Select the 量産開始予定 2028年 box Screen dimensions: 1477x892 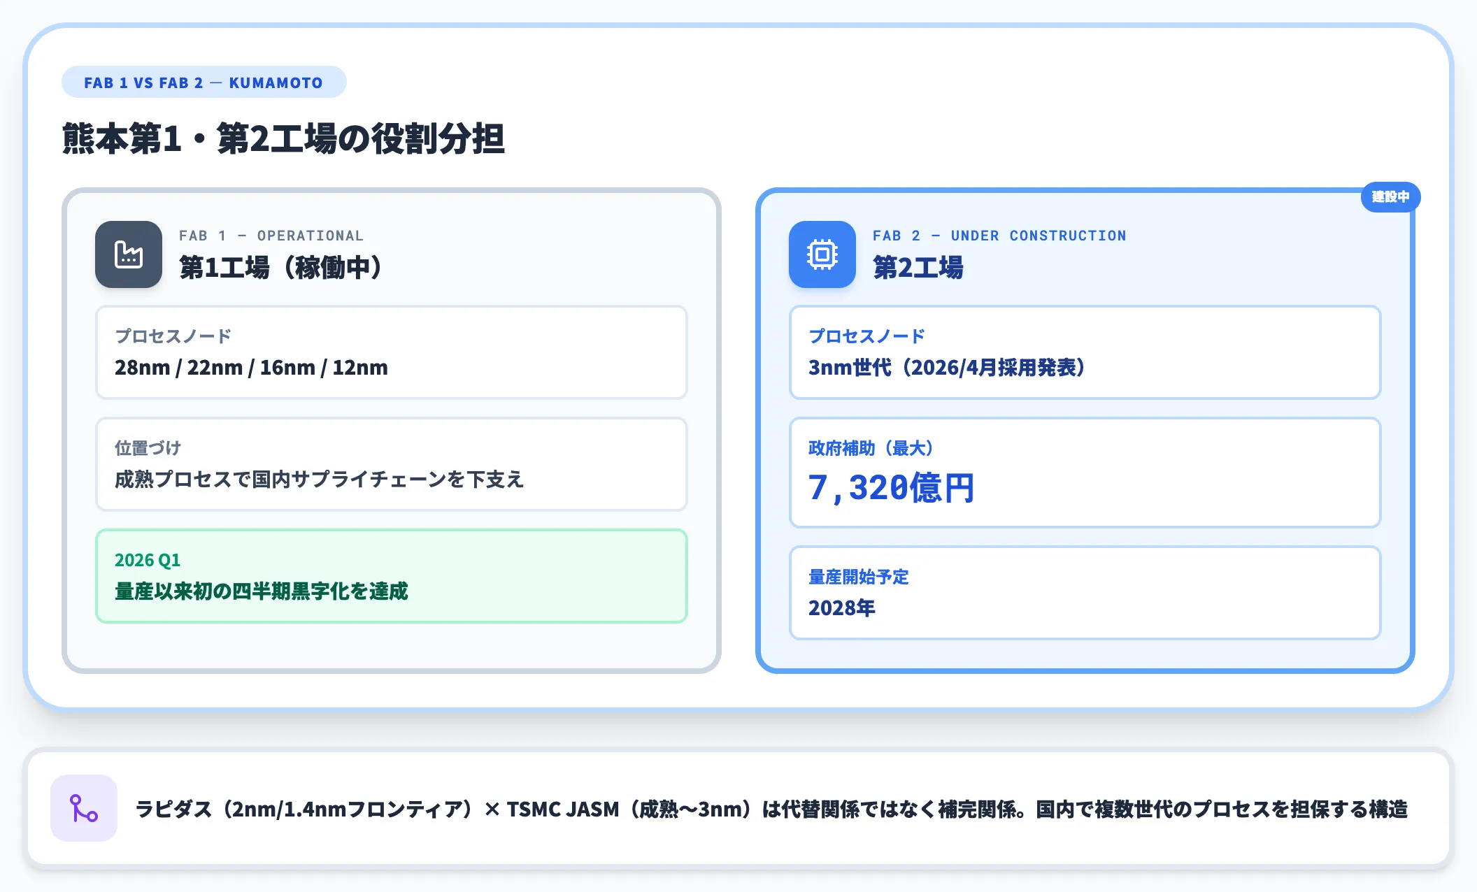[x=1085, y=593]
